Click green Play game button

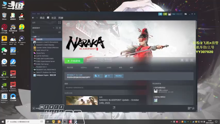pyautogui.click(x=74, y=61)
